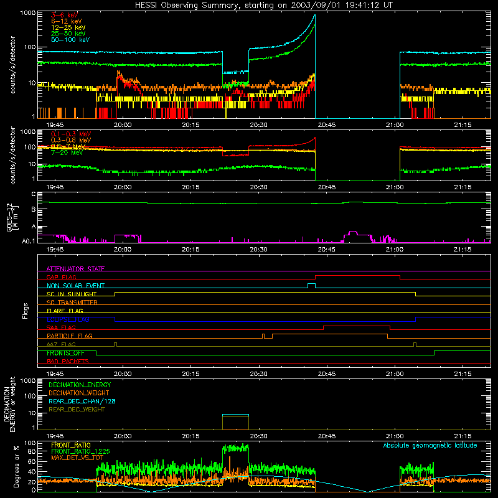Select the BAD_PACKETS flag label
498x498 pixels.
click(x=68, y=362)
